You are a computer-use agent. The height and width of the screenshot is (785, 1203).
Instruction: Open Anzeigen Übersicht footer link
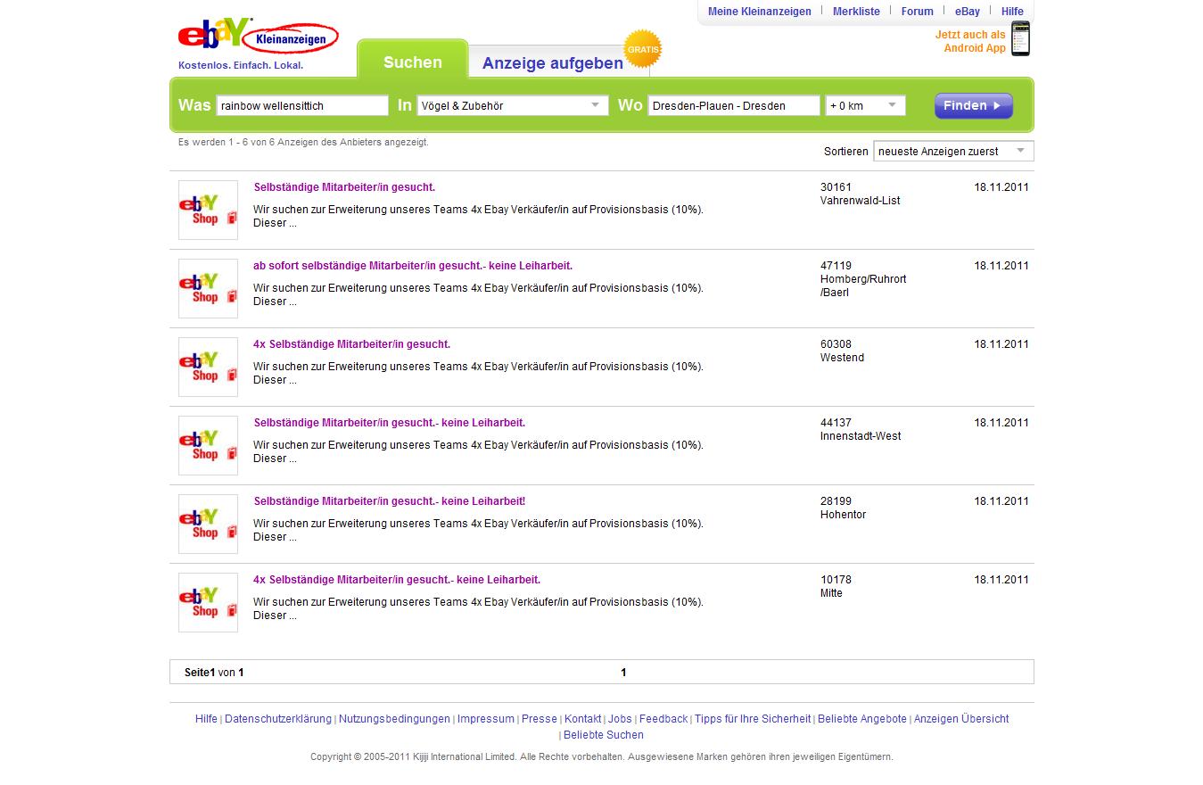click(x=961, y=719)
